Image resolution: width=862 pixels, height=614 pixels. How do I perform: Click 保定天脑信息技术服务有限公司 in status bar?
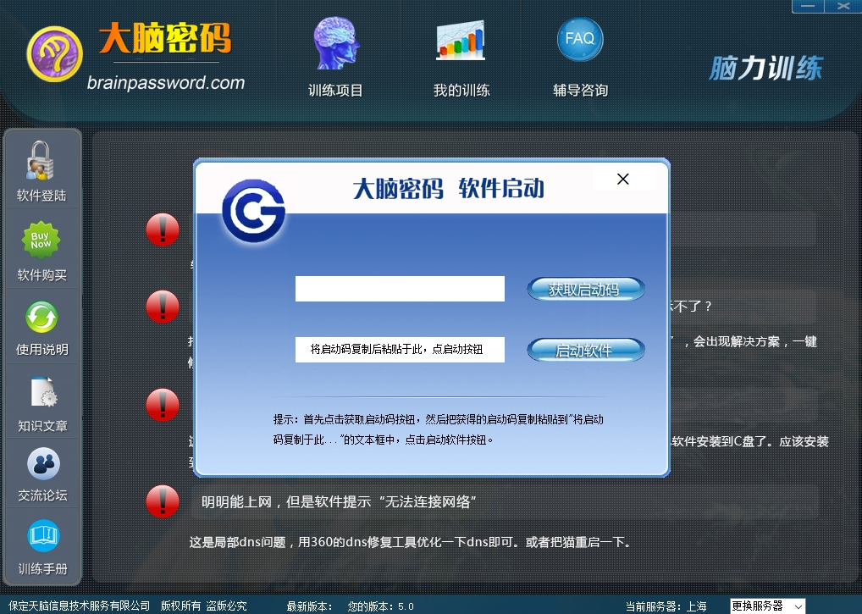coord(79,606)
